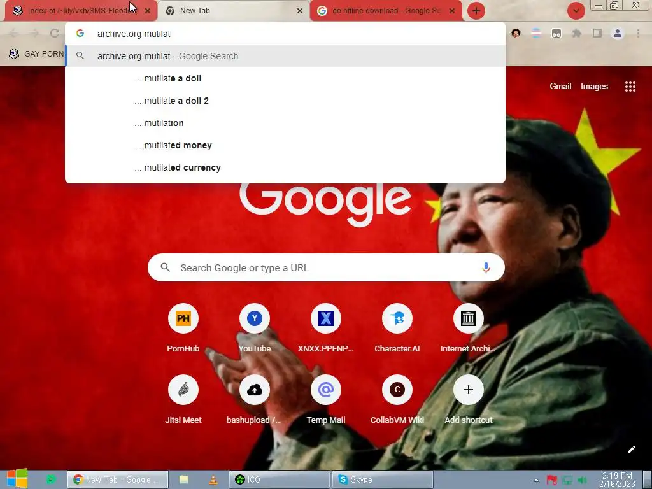Screen dimensions: 652x489
Task: Select the suggestion mutilated money
Action: click(285, 146)
